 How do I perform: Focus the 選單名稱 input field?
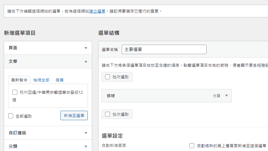(164, 49)
